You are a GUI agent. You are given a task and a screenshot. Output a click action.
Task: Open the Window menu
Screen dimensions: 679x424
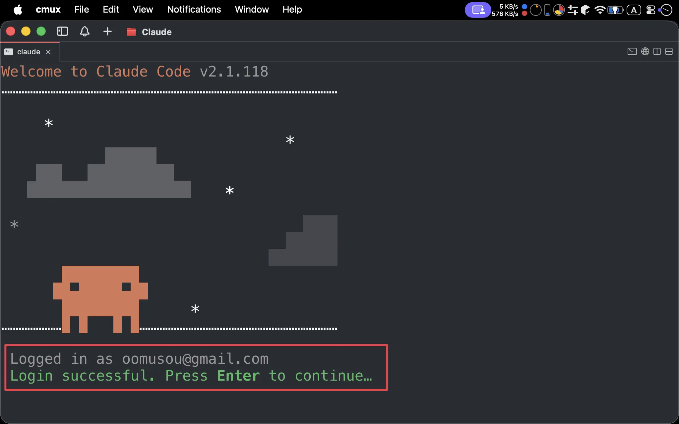point(252,10)
